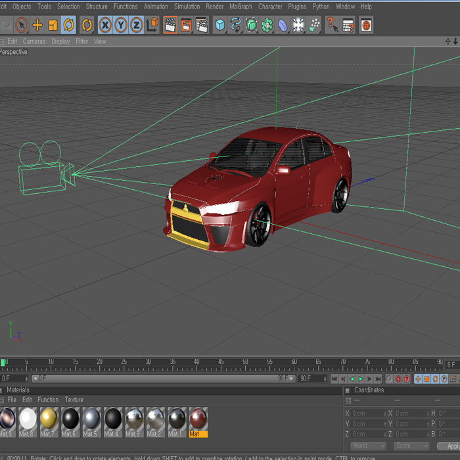
Task: Toggle rotation keyframe recording
Action: point(435,379)
